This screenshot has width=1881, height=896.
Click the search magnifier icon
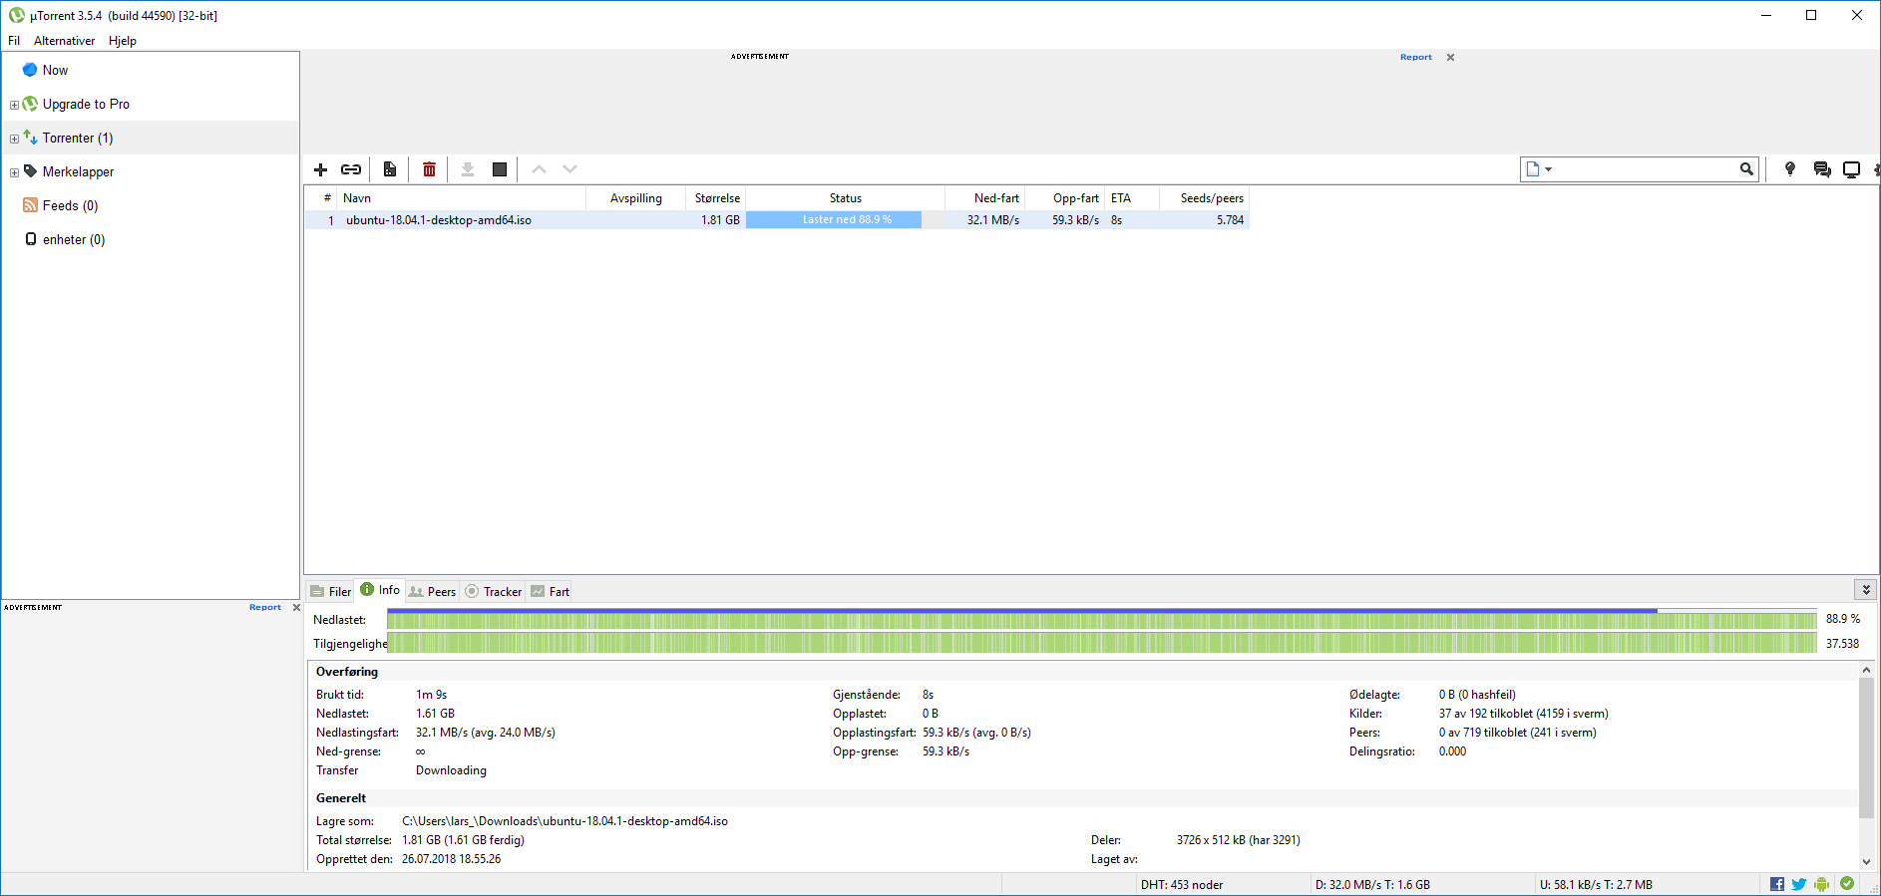pyautogui.click(x=1746, y=169)
